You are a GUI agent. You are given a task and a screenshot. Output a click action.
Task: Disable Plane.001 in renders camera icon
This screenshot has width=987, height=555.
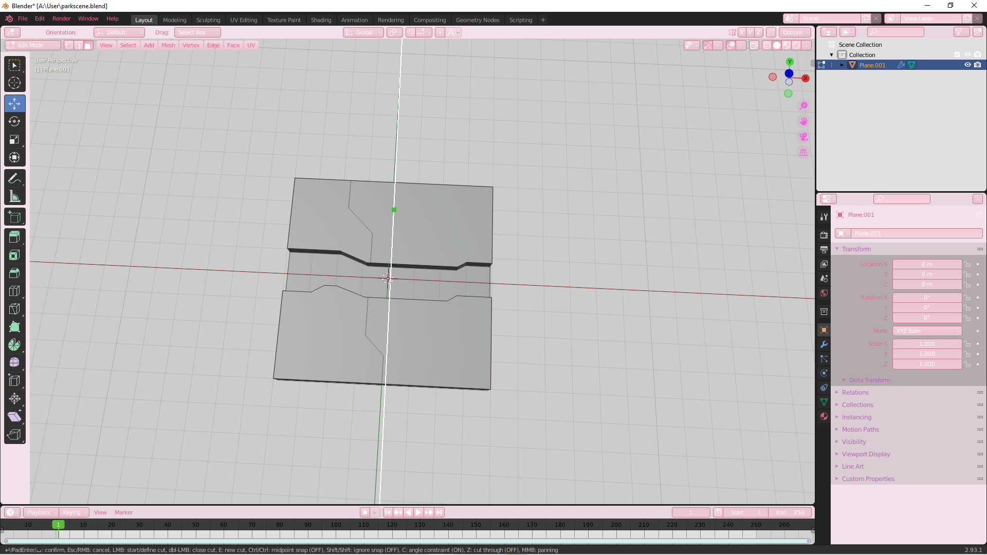click(978, 65)
